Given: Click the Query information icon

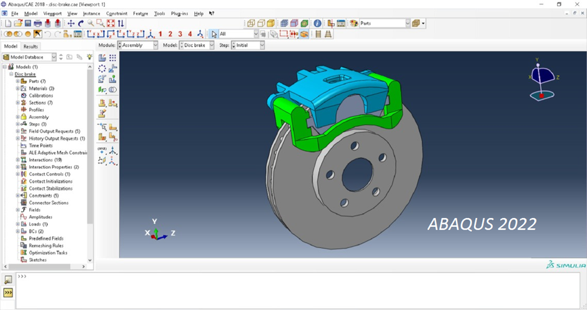Looking at the screenshot, I should pyautogui.click(x=317, y=23).
